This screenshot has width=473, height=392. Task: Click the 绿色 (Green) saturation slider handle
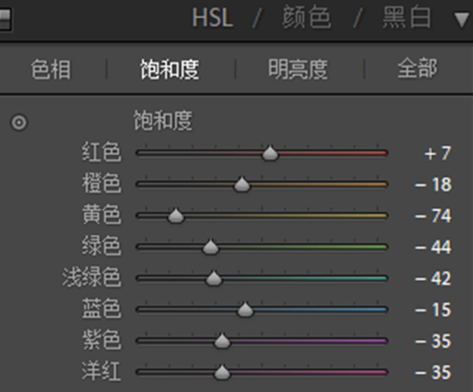tap(210, 247)
